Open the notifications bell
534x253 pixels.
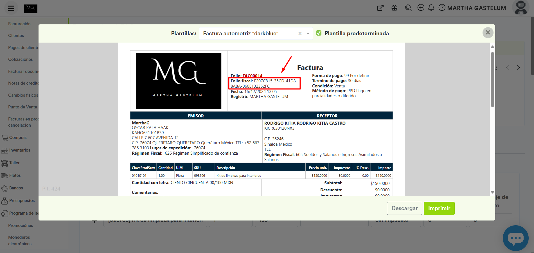click(431, 8)
